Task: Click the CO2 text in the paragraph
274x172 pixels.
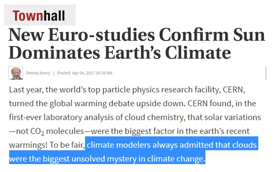Action: click(37, 131)
